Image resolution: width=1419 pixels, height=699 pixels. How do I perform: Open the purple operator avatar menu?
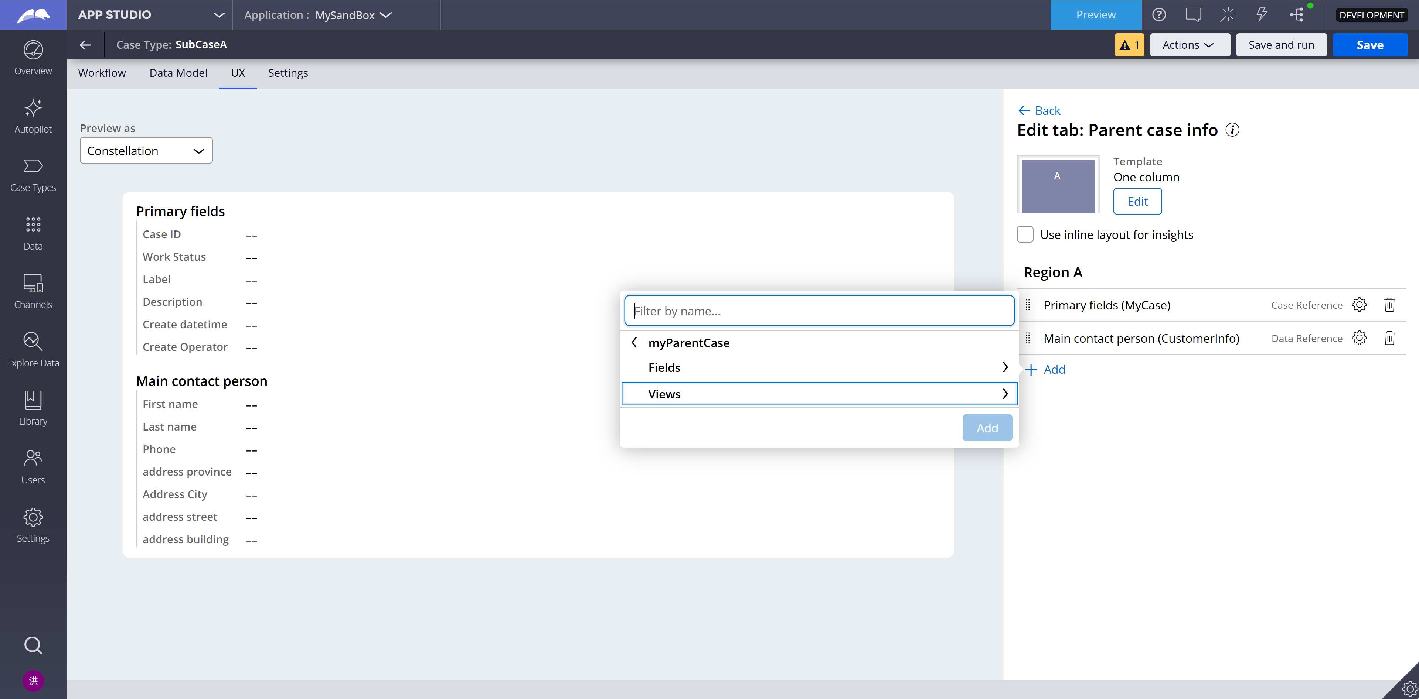point(33,681)
